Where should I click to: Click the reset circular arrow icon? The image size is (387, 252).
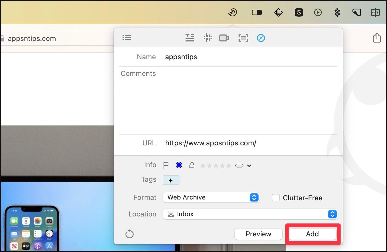(130, 234)
